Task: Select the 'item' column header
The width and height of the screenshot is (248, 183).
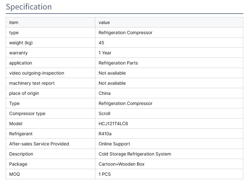Action: coord(14,22)
